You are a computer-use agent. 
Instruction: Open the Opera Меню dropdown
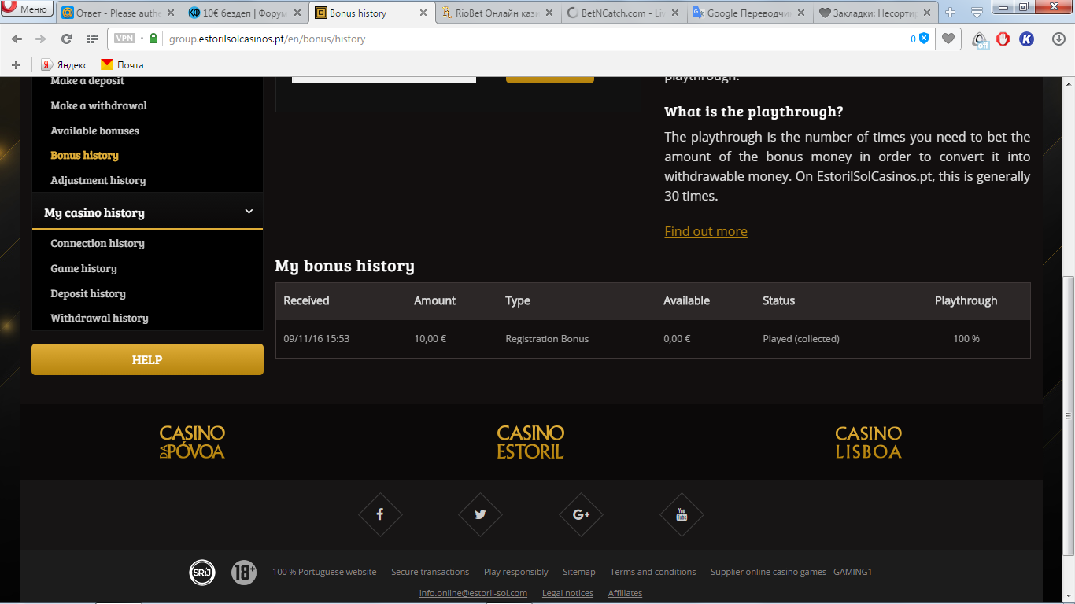(27, 9)
